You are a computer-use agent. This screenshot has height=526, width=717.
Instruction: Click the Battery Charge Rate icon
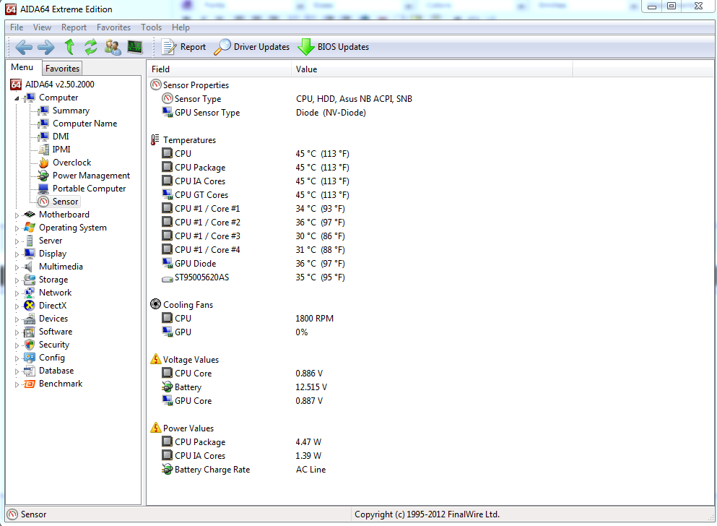point(168,470)
